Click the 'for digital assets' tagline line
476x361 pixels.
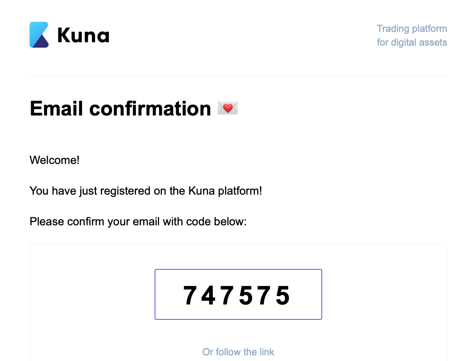tap(412, 42)
